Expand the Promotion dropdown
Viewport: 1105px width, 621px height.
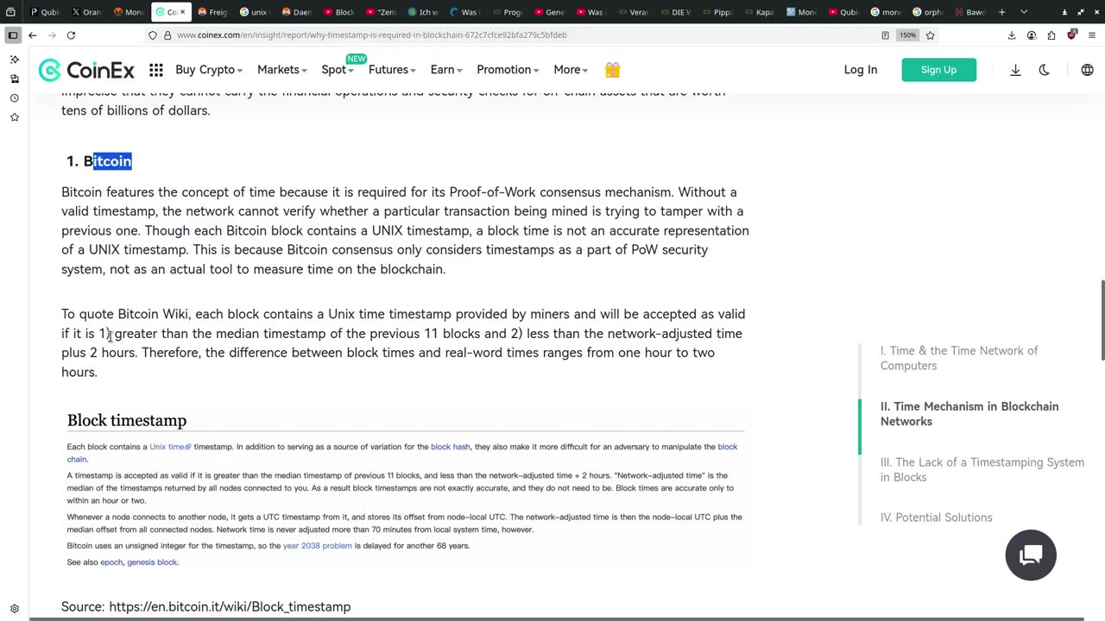click(508, 70)
